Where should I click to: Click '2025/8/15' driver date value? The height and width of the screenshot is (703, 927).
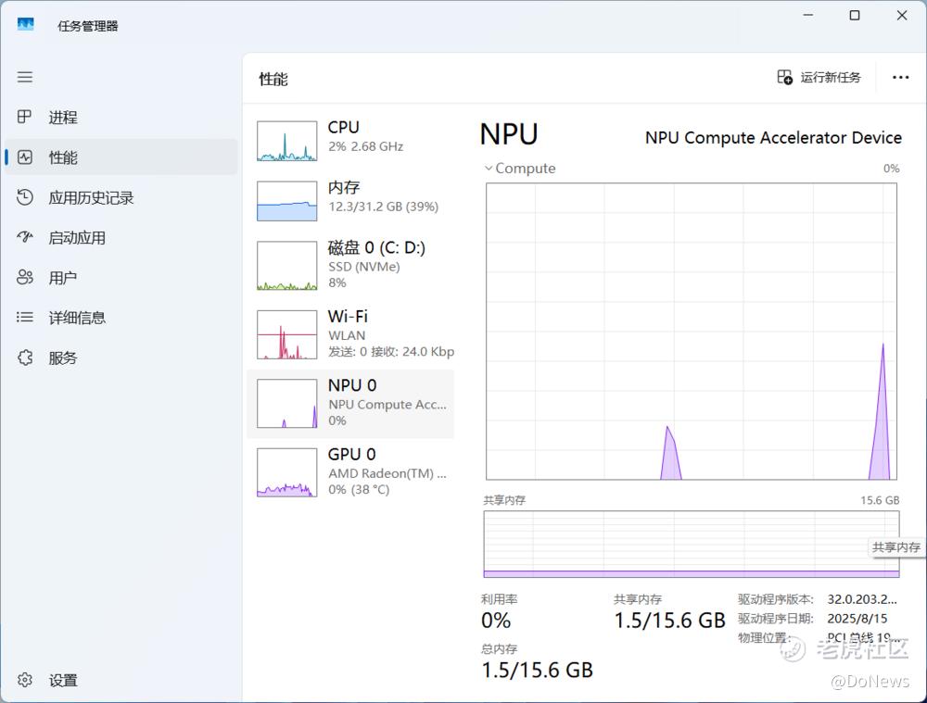pos(857,619)
